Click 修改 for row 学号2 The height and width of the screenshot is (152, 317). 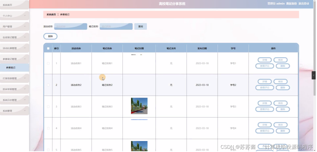tap(280, 82)
